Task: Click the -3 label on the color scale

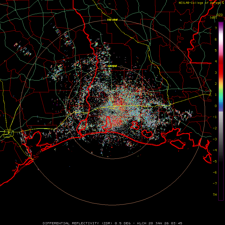Action: click(x=215, y=139)
